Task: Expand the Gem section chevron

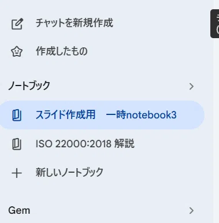Action: click(191, 210)
